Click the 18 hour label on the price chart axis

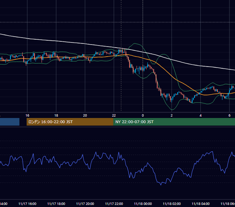56,116
